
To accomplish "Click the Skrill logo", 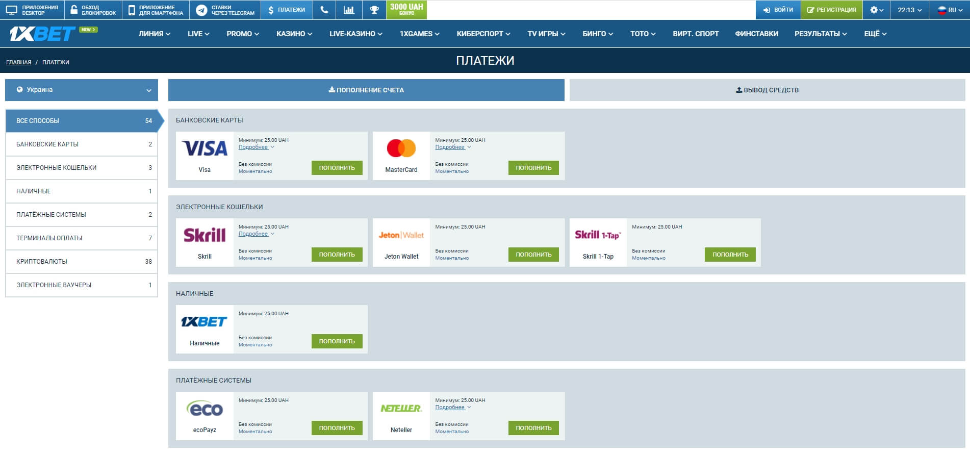I will pos(205,235).
